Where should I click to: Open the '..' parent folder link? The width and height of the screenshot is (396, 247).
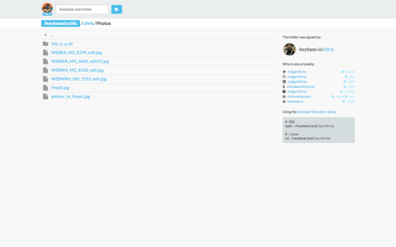pos(52,35)
